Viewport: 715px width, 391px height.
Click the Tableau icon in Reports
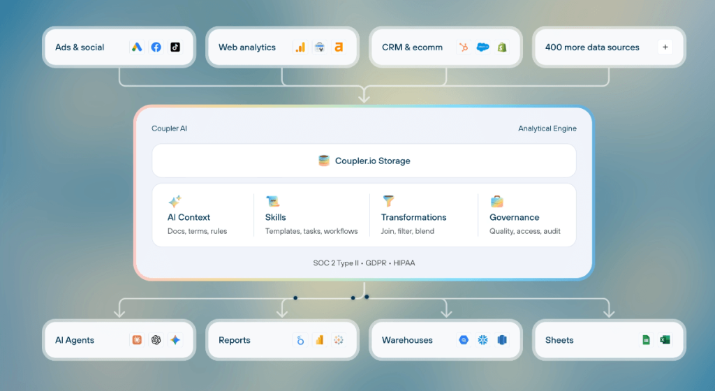[339, 340]
